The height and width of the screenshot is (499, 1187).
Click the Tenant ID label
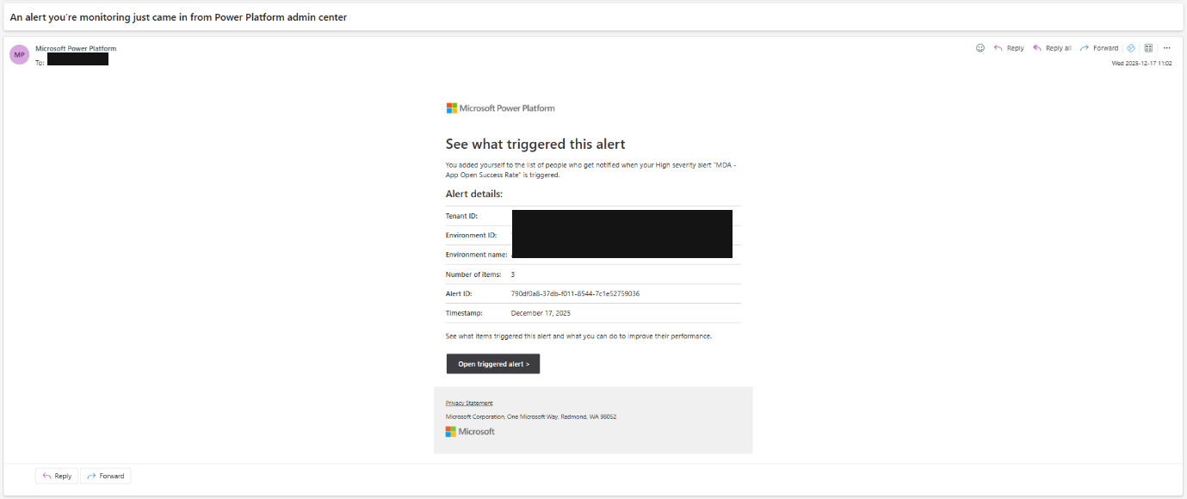461,216
